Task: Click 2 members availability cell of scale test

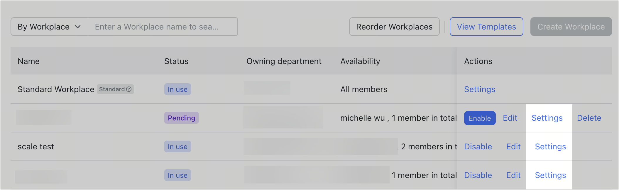Action: click(x=429, y=146)
